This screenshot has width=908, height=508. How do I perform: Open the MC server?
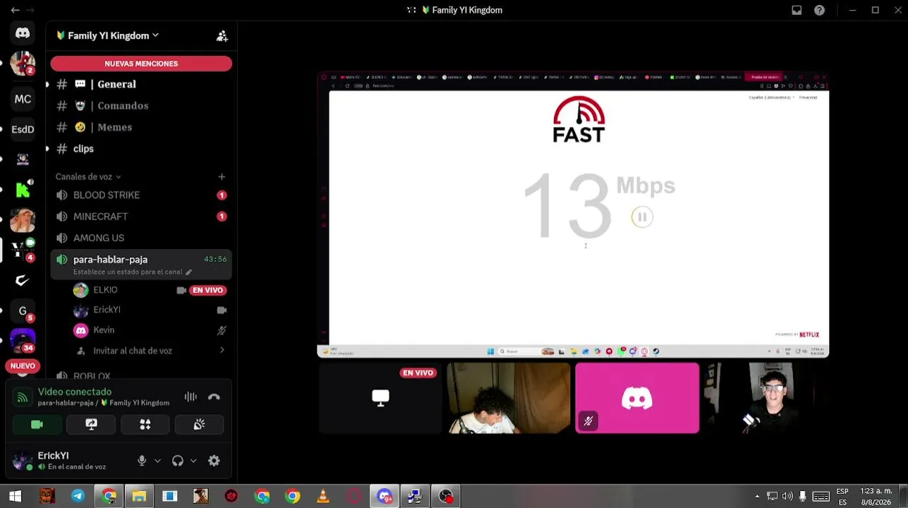(23, 99)
